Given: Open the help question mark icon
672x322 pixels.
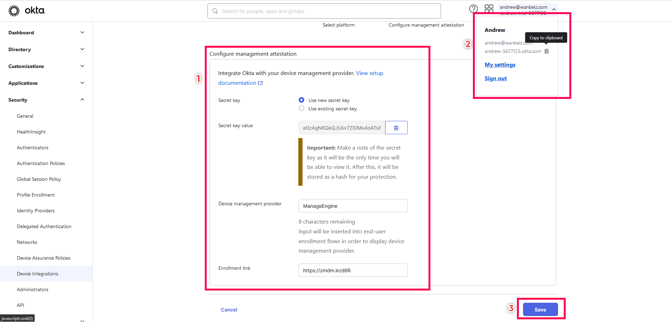Looking at the screenshot, I should point(473,9).
